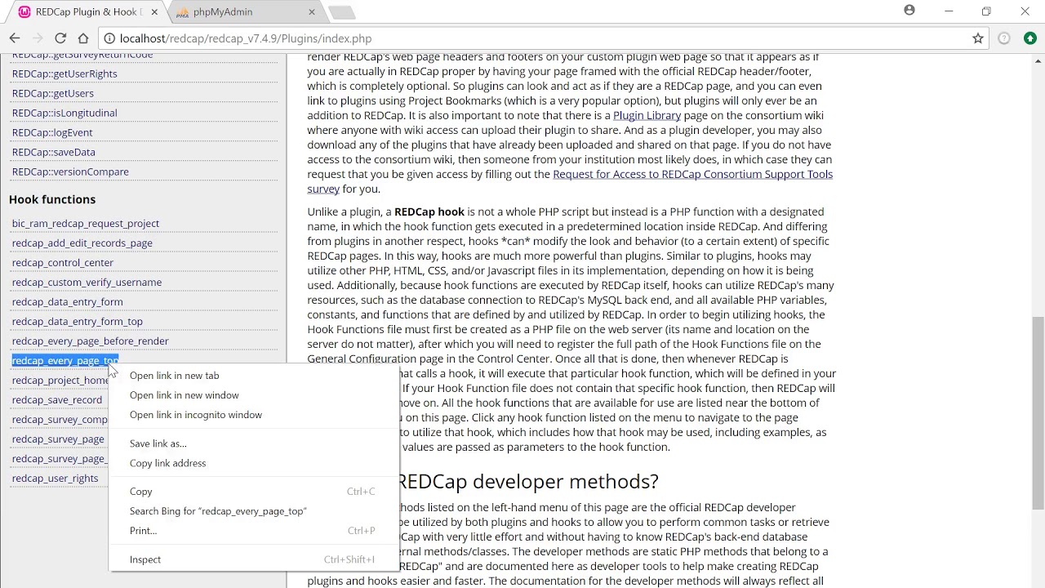Open the redcap_user_rights hook link
The image size is (1045, 588).
(56, 479)
